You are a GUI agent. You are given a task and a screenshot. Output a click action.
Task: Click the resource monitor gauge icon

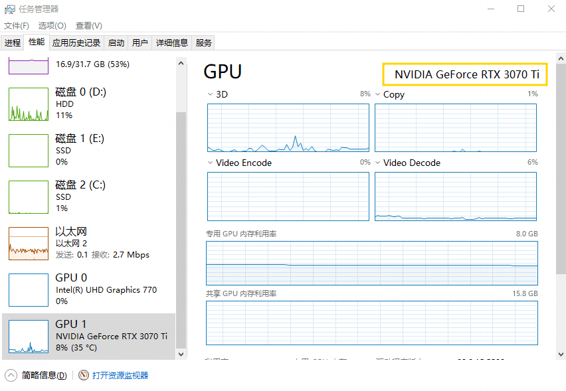tap(84, 376)
